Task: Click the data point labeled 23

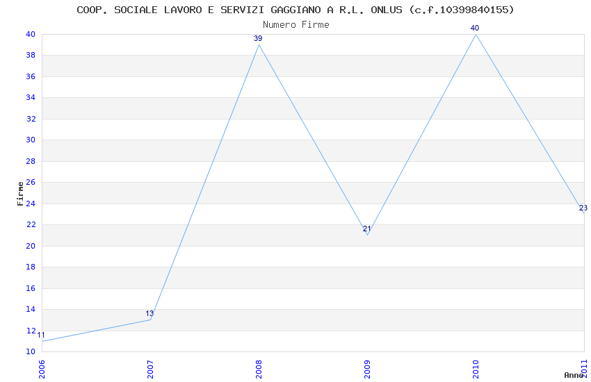Action: click(x=583, y=208)
